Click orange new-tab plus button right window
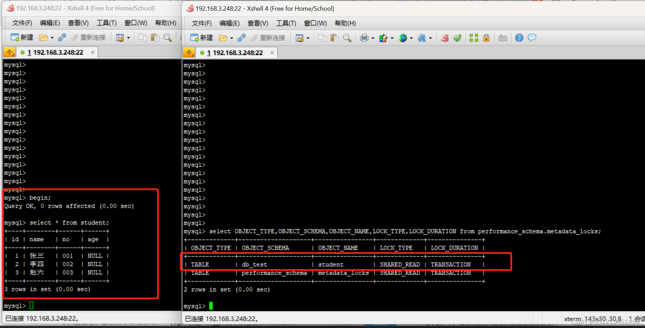645x328 pixels. pos(189,53)
